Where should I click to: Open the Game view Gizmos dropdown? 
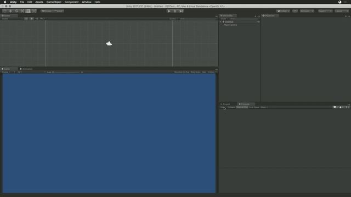[x=211, y=72]
